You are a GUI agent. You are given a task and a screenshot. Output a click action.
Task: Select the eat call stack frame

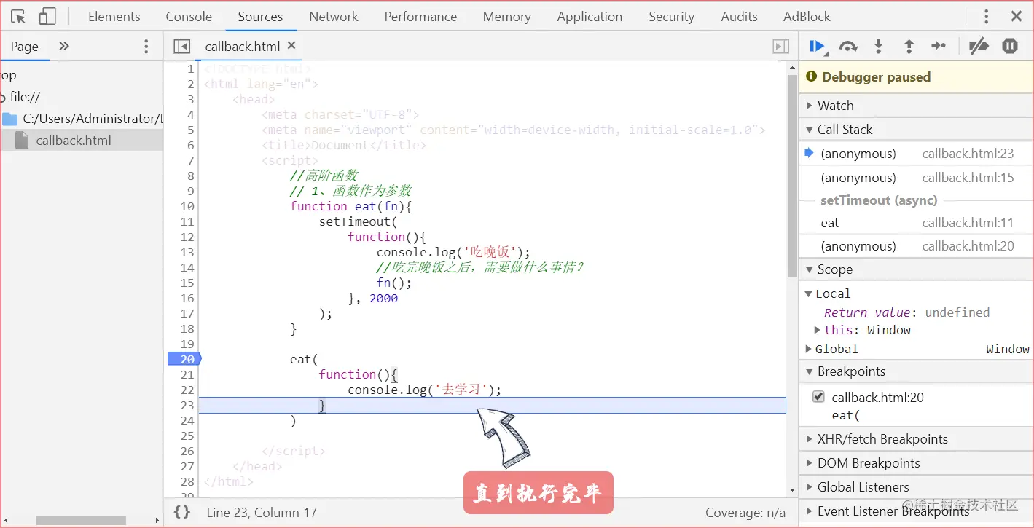click(917, 223)
